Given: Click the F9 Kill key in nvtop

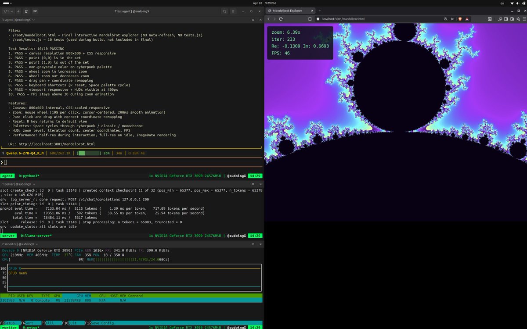Looking at the screenshot, I should [51, 323].
